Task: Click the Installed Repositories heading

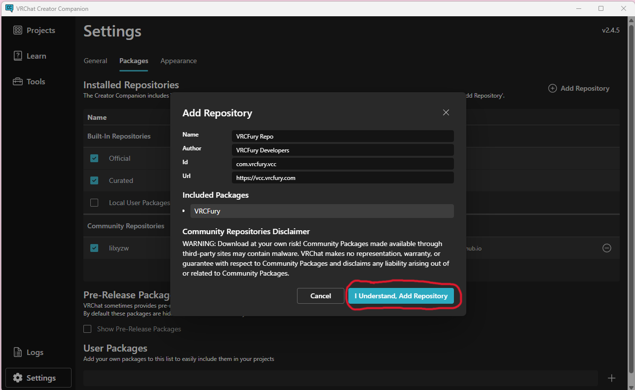Action: click(131, 85)
